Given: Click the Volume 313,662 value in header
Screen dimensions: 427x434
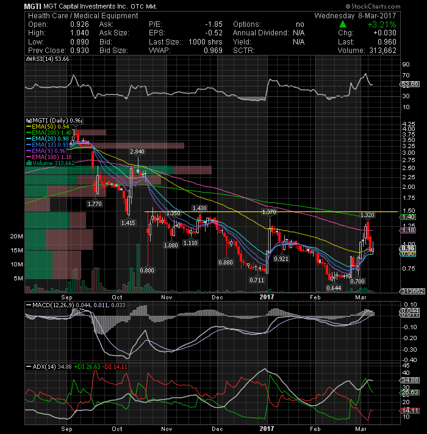Looking at the screenshot, I should (382, 51).
